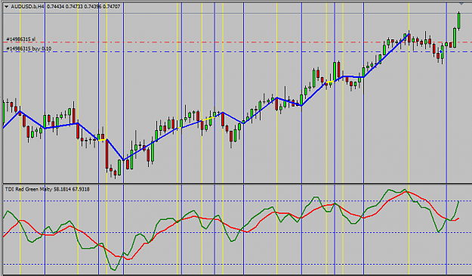Select the #14986315 buy 0.10 order label
Viewport: 472px width, 276px height.
tap(29, 48)
